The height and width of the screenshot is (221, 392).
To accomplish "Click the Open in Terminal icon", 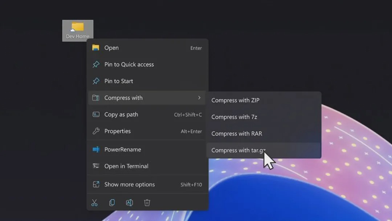I will pyautogui.click(x=96, y=166).
